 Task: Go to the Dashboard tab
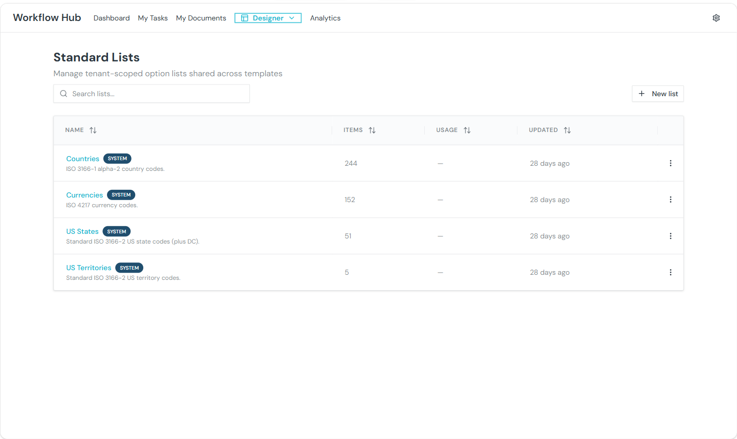tap(112, 18)
